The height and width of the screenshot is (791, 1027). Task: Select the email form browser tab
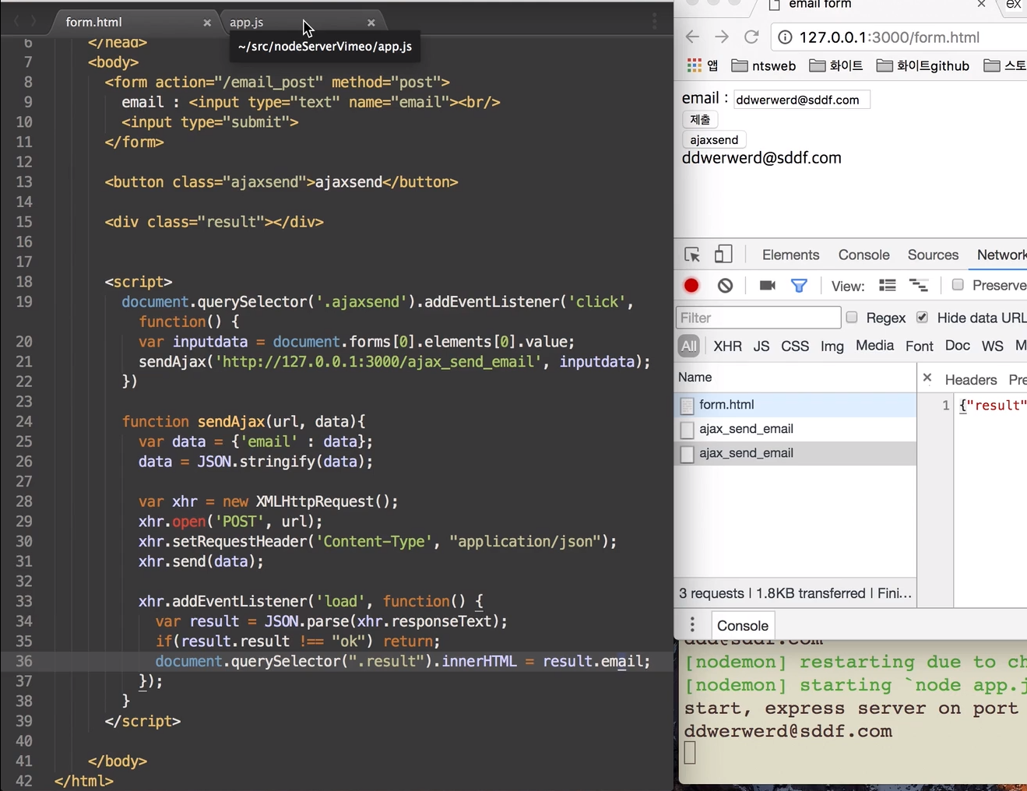[820, 5]
